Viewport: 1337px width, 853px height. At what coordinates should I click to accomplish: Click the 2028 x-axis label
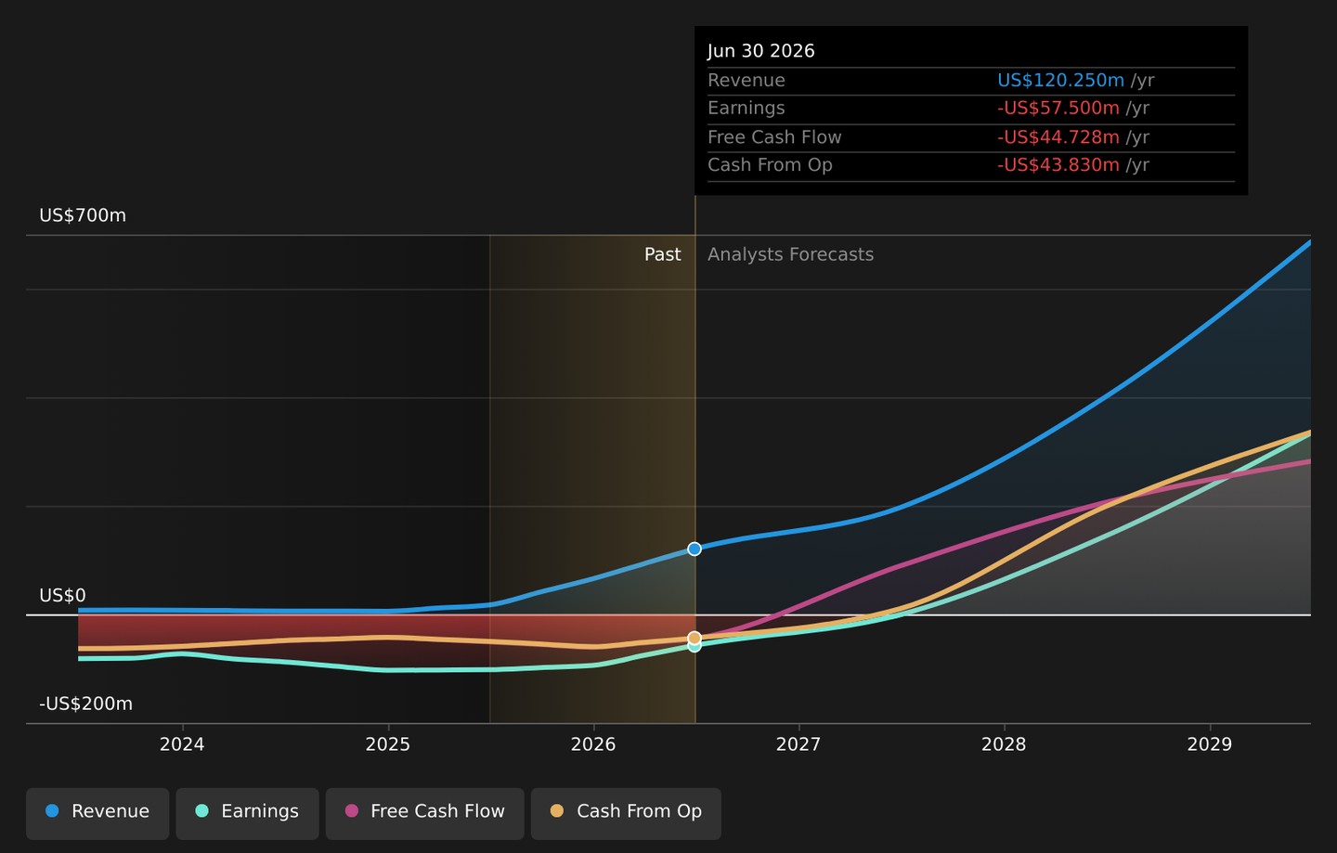click(1004, 744)
